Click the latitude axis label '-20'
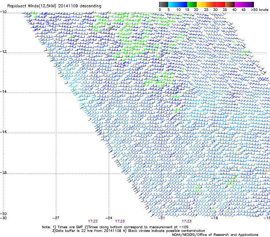The width and height of the screenshot is (270, 237). [x=3, y=214]
